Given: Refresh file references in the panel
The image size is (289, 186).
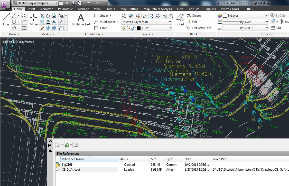Looking at the screenshot, I should pyautogui.click(x=67, y=145).
